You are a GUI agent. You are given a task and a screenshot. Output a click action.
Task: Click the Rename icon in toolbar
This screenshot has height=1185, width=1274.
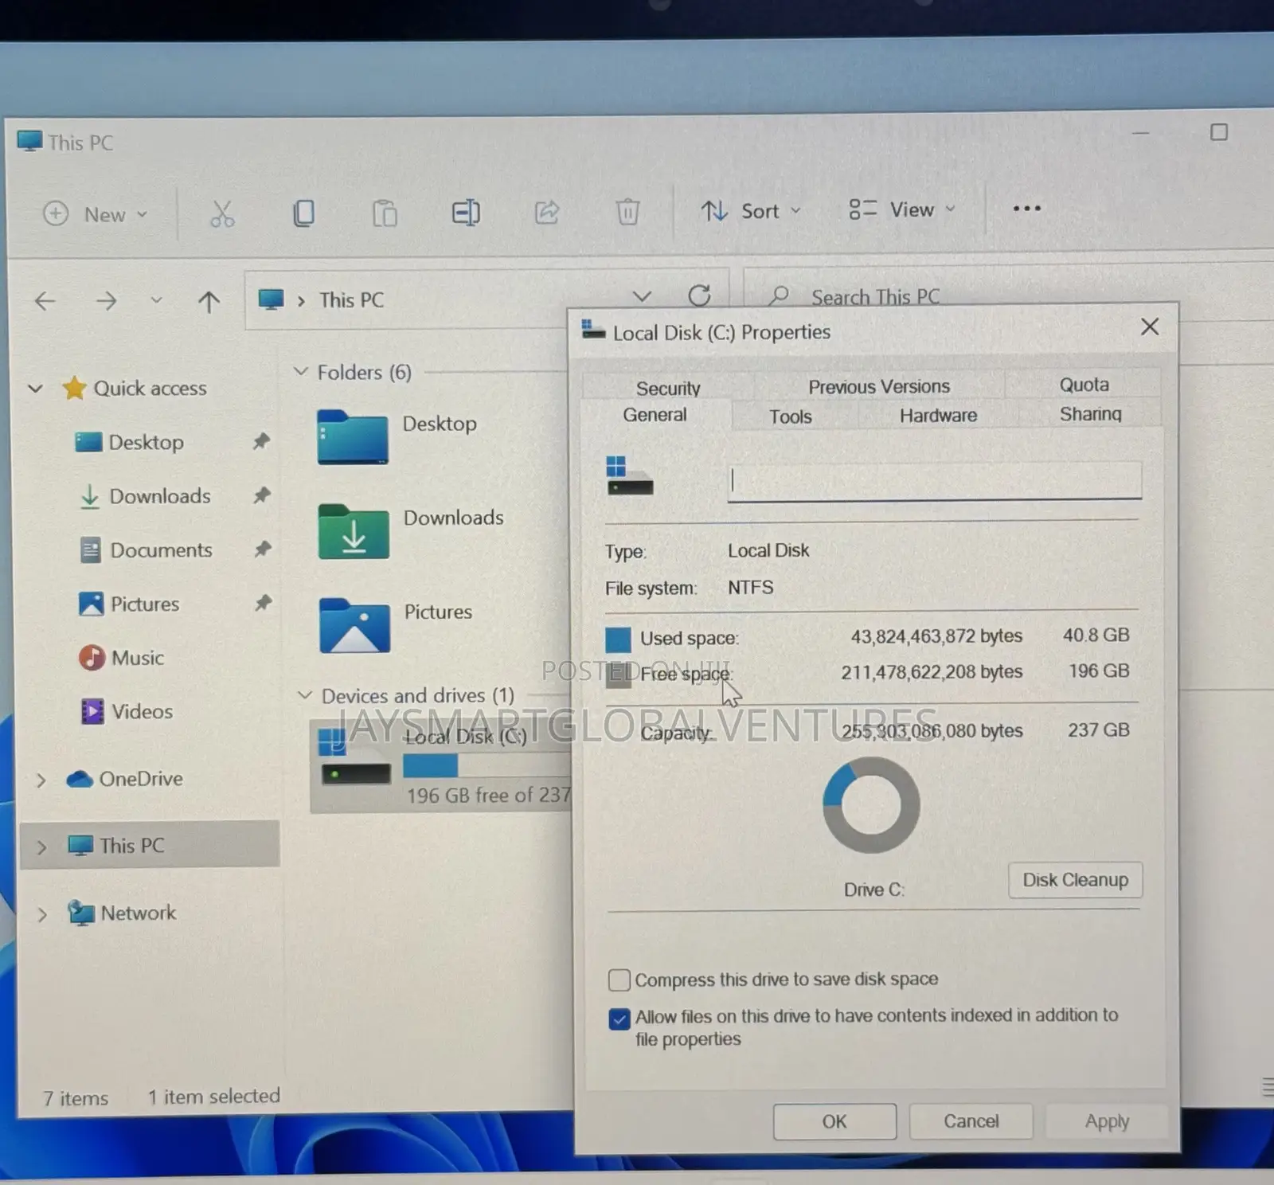click(466, 212)
